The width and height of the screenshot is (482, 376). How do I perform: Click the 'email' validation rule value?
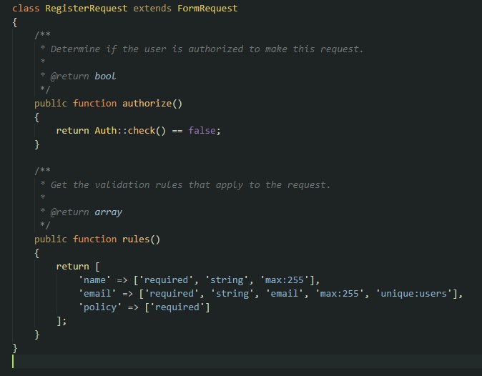(285, 294)
